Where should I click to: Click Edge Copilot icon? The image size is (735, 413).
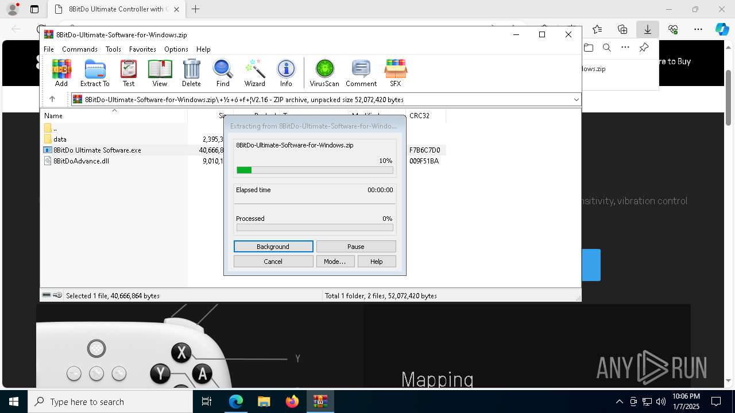click(x=722, y=29)
